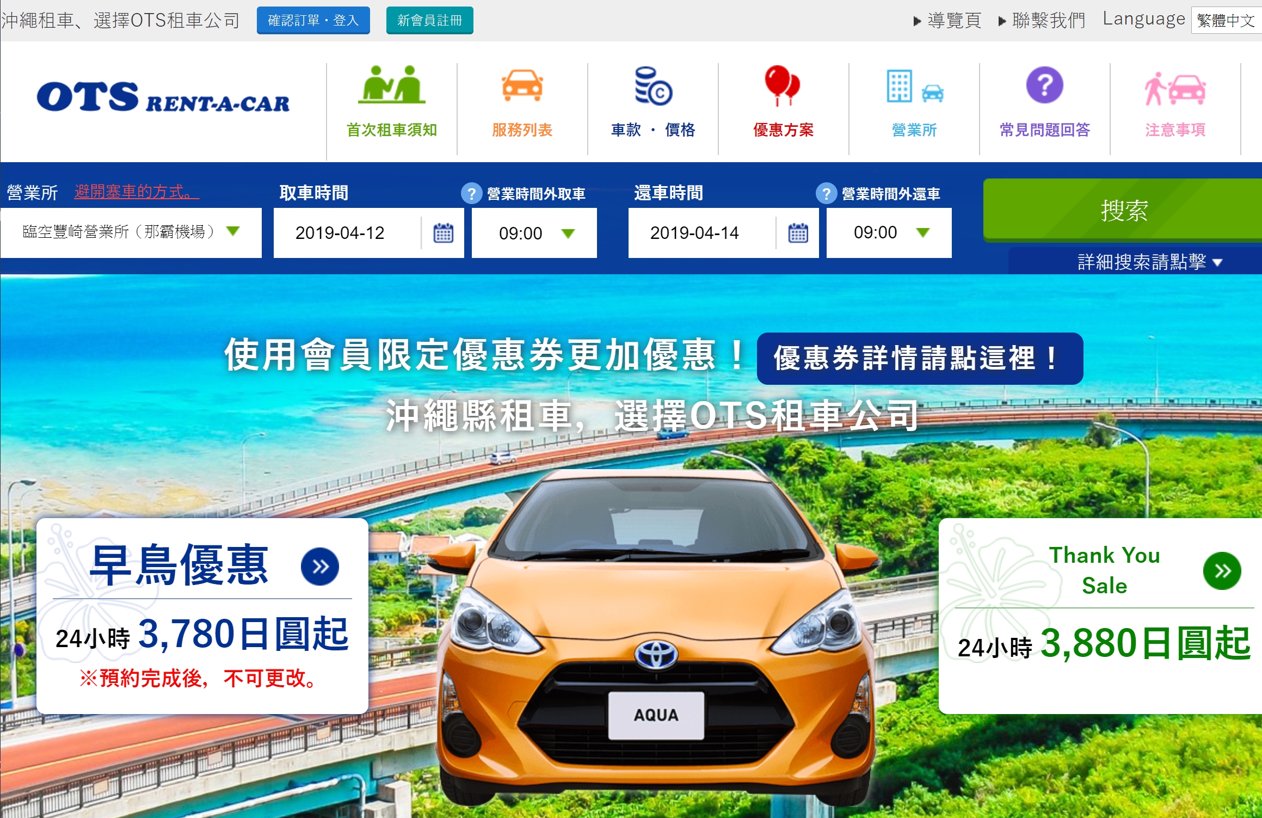Screen dimensions: 1262x818
Task: Open the return date calendar icon
Action: pos(798,233)
